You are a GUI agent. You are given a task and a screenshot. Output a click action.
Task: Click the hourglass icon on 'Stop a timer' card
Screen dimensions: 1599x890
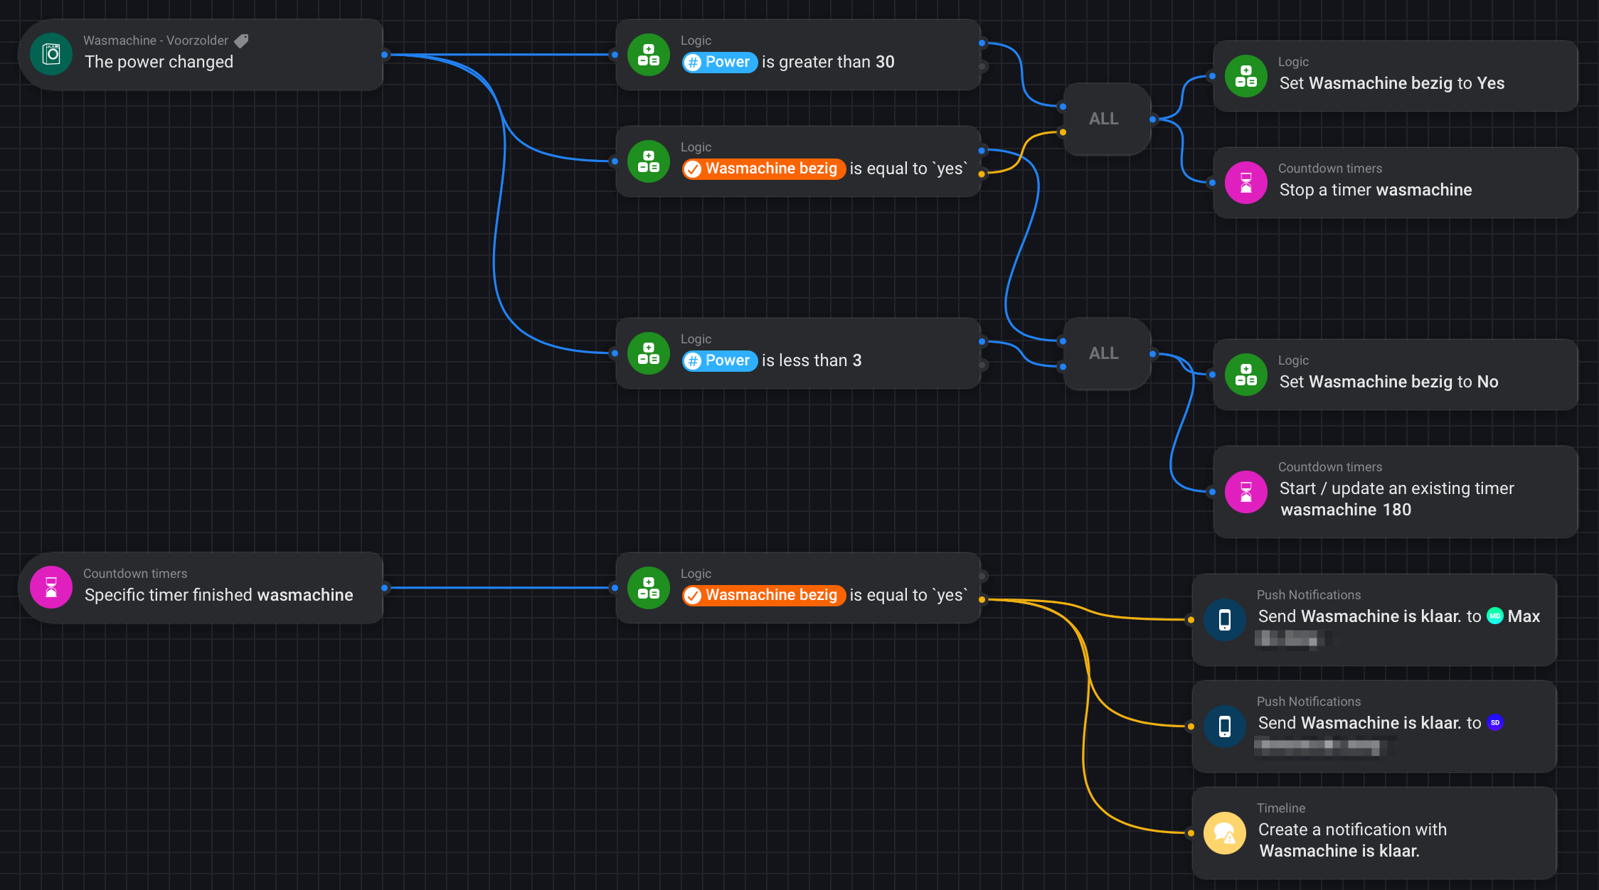coord(1245,183)
